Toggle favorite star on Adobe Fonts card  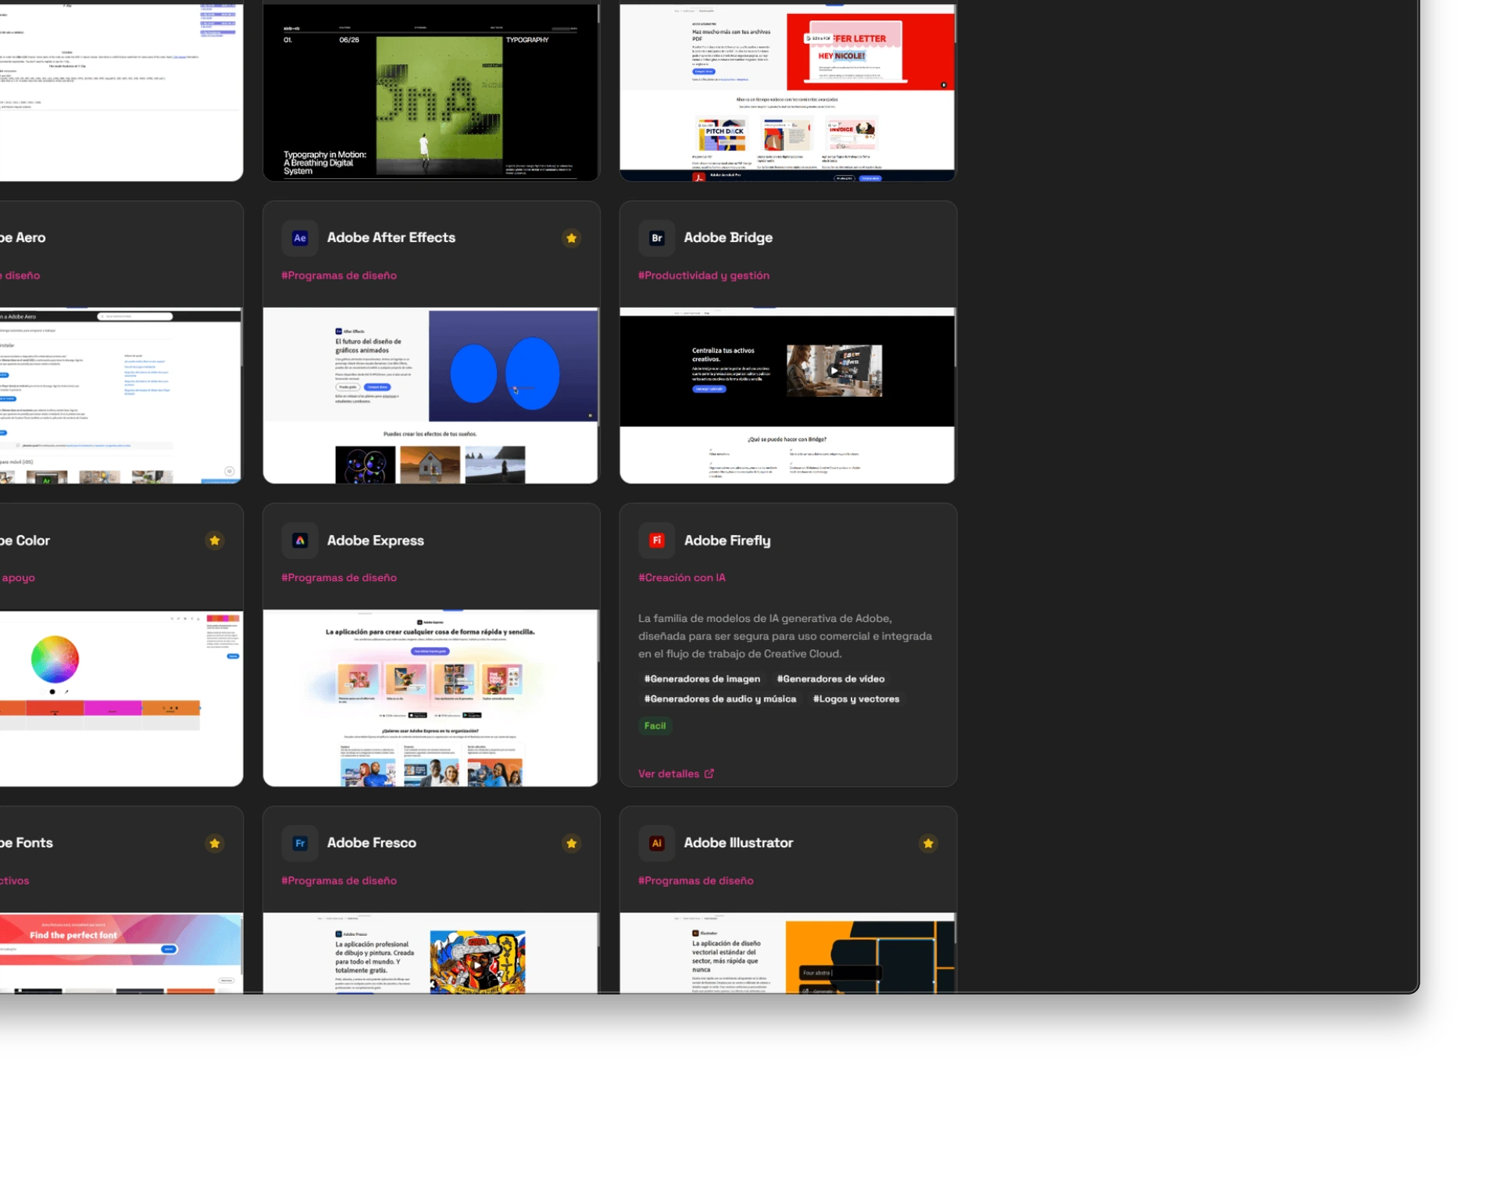(x=214, y=843)
